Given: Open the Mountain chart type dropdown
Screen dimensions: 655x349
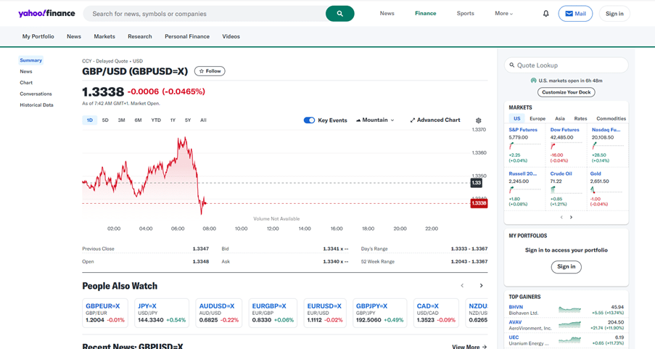Looking at the screenshot, I should (375, 120).
